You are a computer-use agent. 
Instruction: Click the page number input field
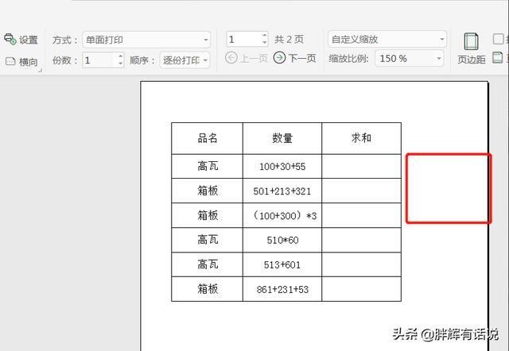(242, 39)
